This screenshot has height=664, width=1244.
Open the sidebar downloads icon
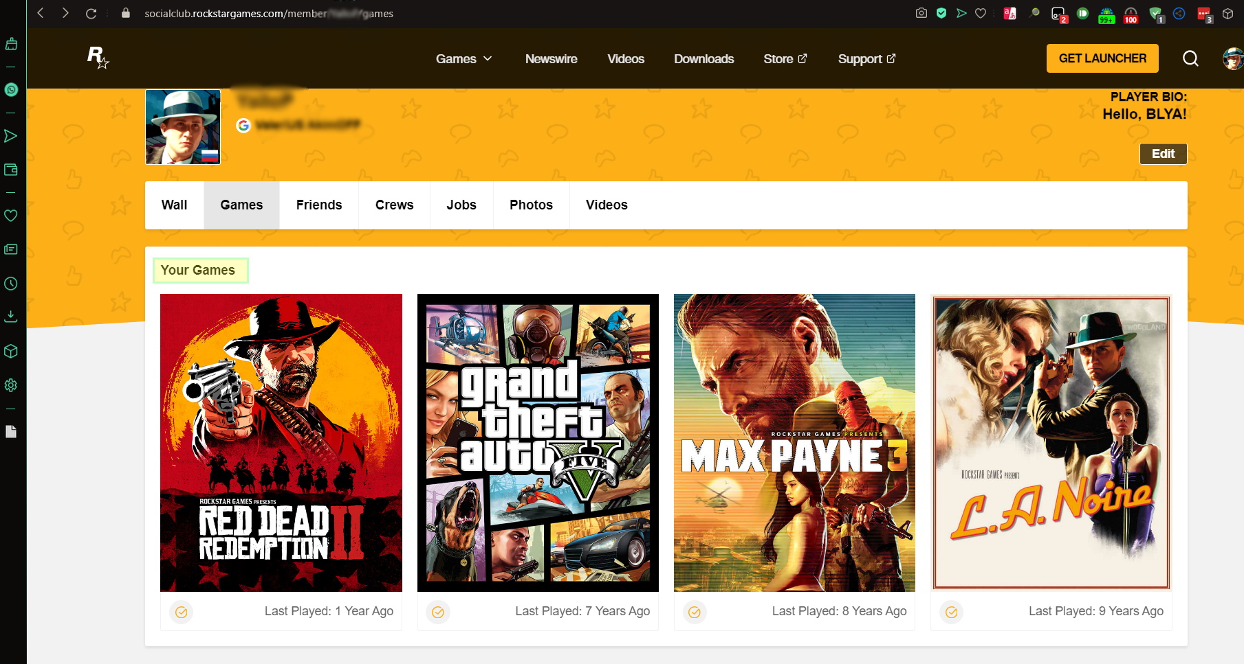(x=11, y=317)
